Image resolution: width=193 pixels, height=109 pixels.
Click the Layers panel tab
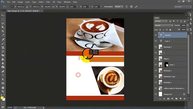point(157,18)
